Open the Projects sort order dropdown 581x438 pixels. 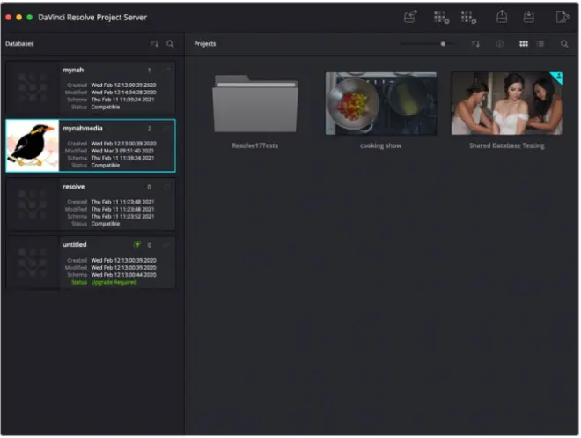point(475,44)
